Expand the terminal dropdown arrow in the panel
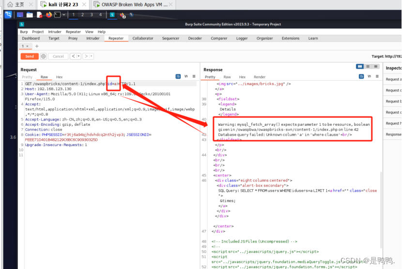Viewport: 402px width, 269px height. click(x=63, y=15)
